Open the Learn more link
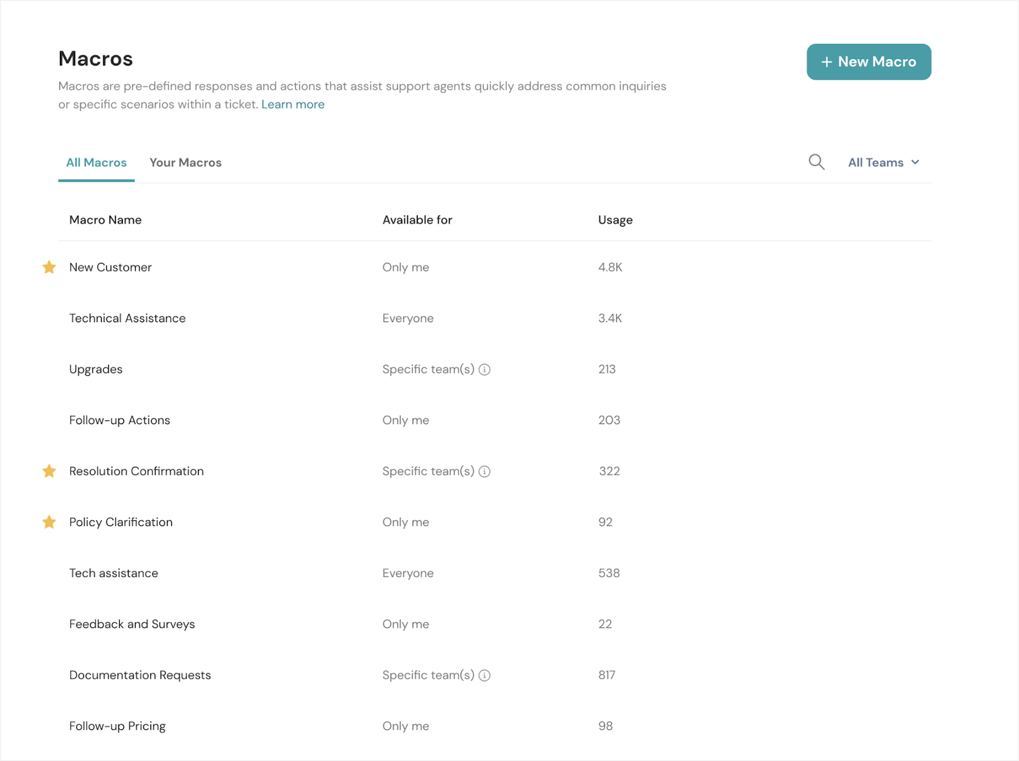This screenshot has width=1019, height=761. click(292, 104)
